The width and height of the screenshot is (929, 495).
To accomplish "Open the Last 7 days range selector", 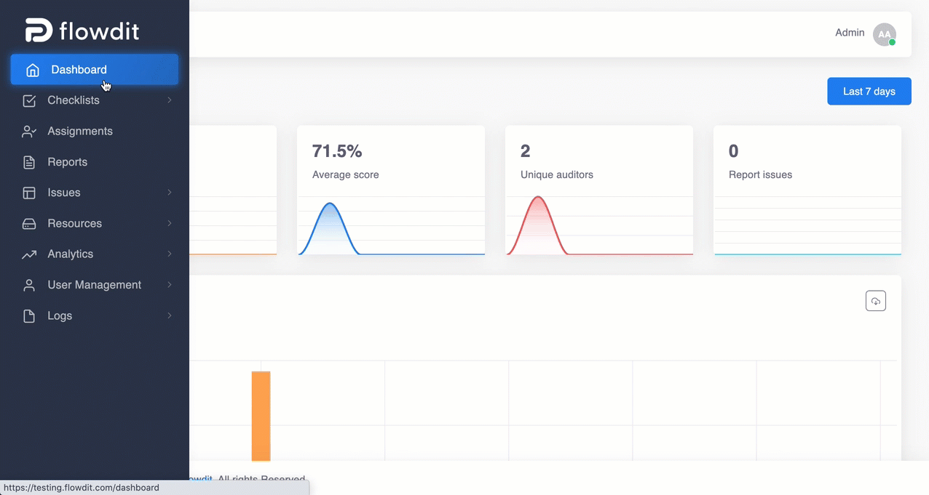I will pos(869,91).
